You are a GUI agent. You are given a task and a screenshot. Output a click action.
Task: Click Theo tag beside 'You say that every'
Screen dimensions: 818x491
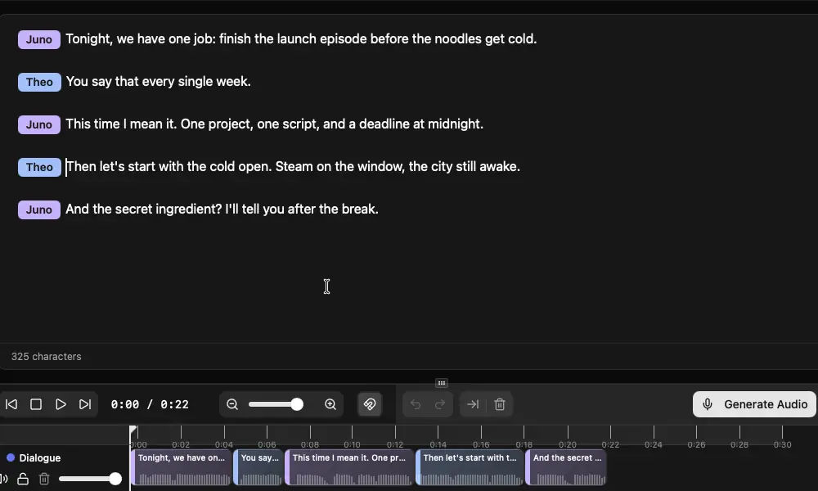(39, 82)
